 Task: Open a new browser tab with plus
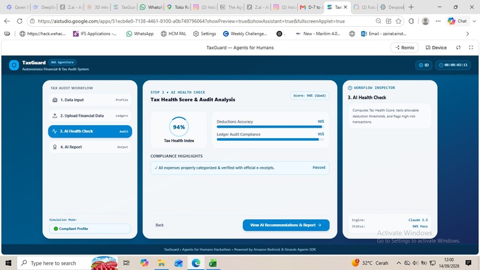pos(411,7)
